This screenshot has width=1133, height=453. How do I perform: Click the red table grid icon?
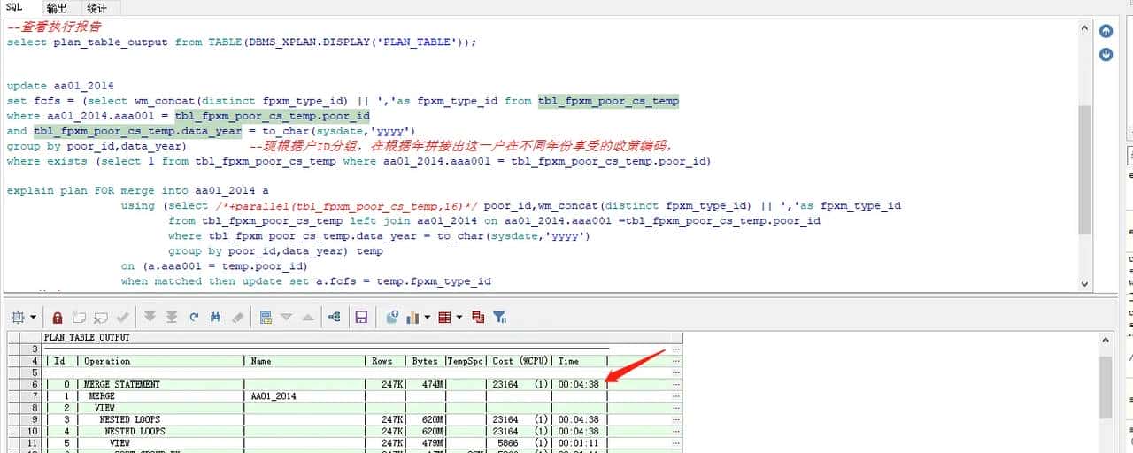pos(444,317)
